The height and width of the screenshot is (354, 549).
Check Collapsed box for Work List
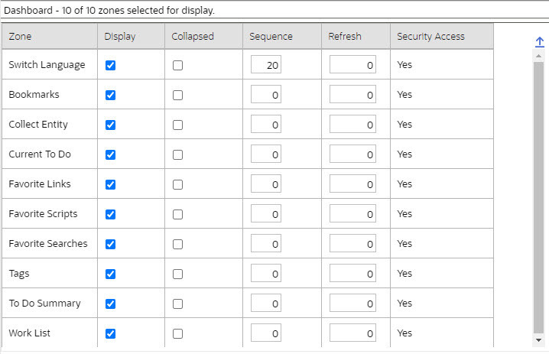(x=178, y=334)
